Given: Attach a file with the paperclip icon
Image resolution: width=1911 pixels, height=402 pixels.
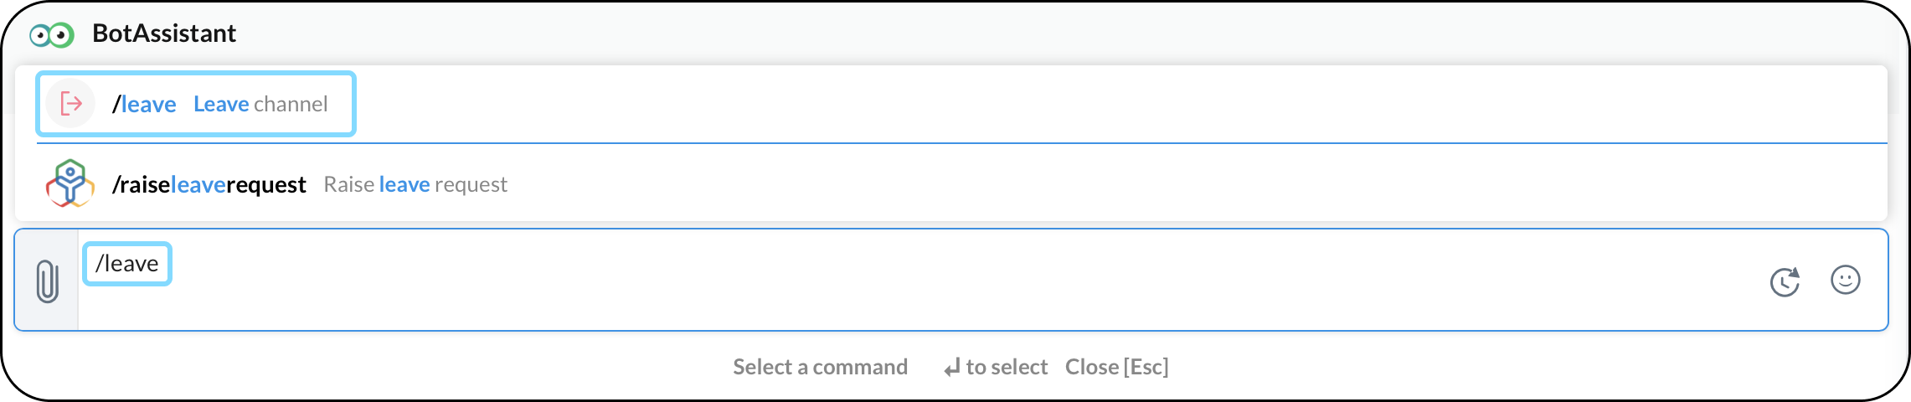Looking at the screenshot, I should [48, 281].
